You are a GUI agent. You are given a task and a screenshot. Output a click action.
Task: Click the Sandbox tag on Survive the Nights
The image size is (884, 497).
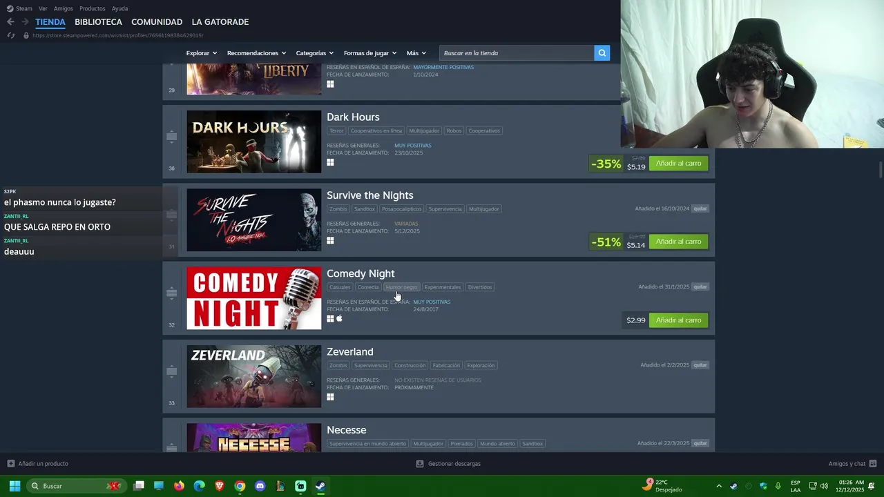click(365, 209)
